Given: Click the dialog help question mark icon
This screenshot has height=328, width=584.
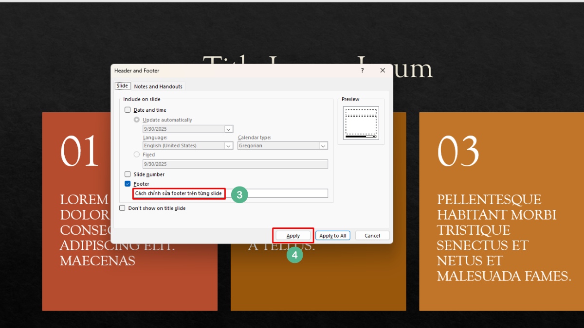Looking at the screenshot, I should coord(362,70).
